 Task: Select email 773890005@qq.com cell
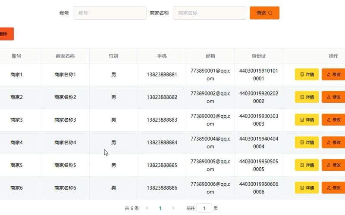[x=210, y=165]
